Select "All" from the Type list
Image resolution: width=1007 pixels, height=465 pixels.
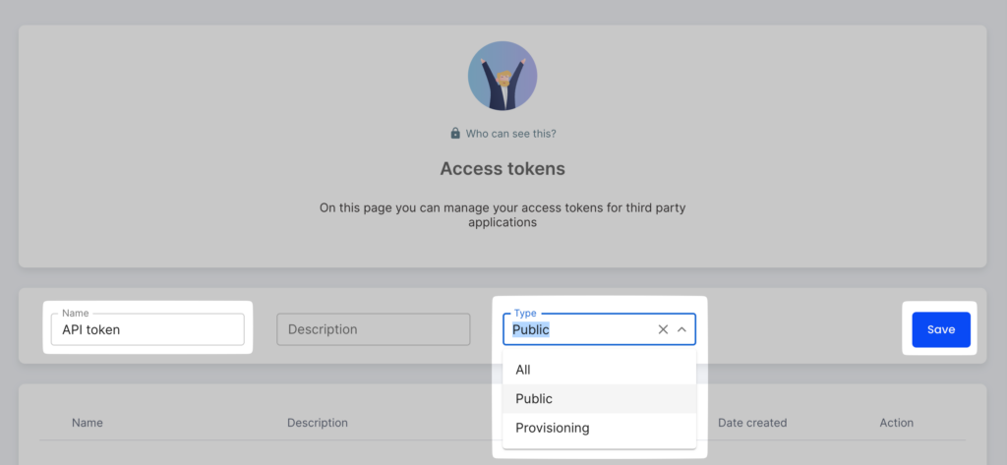click(523, 370)
